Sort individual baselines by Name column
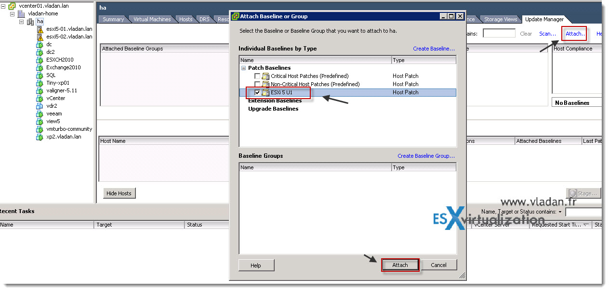The image size is (609, 291). [315, 60]
